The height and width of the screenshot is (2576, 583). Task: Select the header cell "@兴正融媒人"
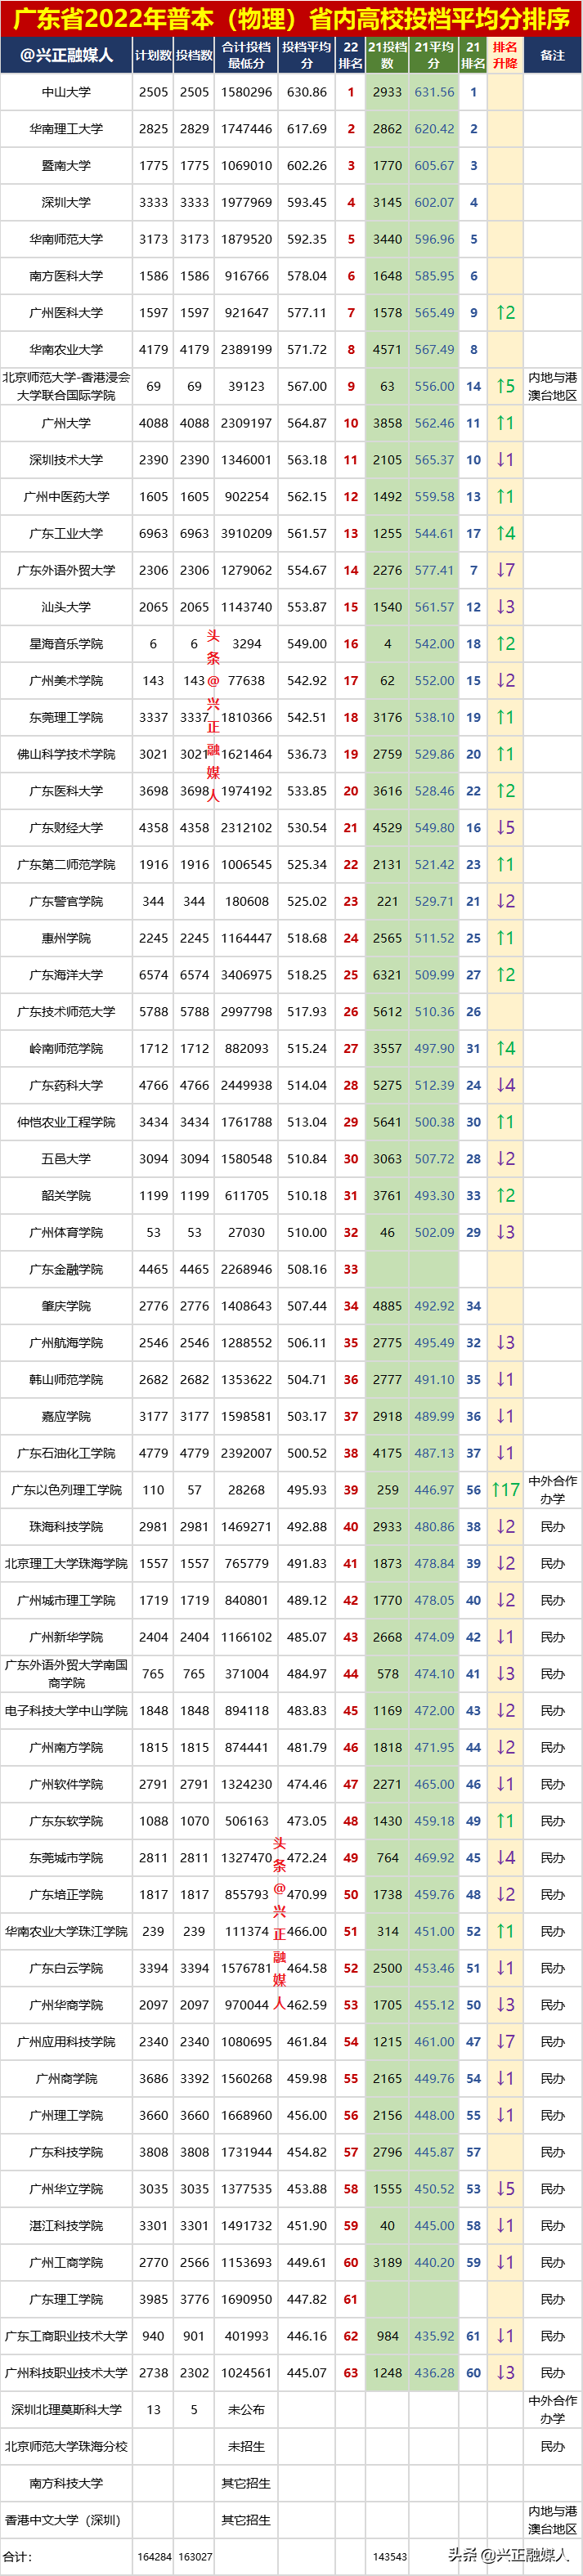tap(66, 55)
